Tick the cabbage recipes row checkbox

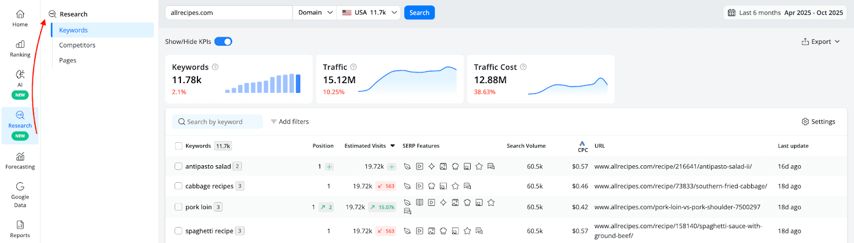click(178, 186)
